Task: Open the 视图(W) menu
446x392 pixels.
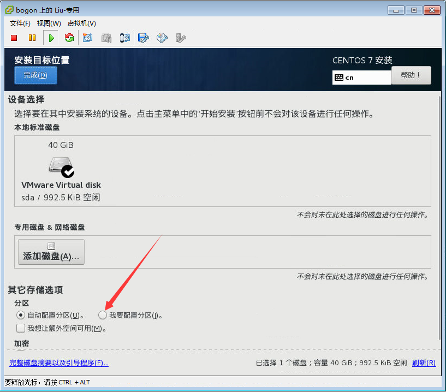Action: (x=49, y=23)
